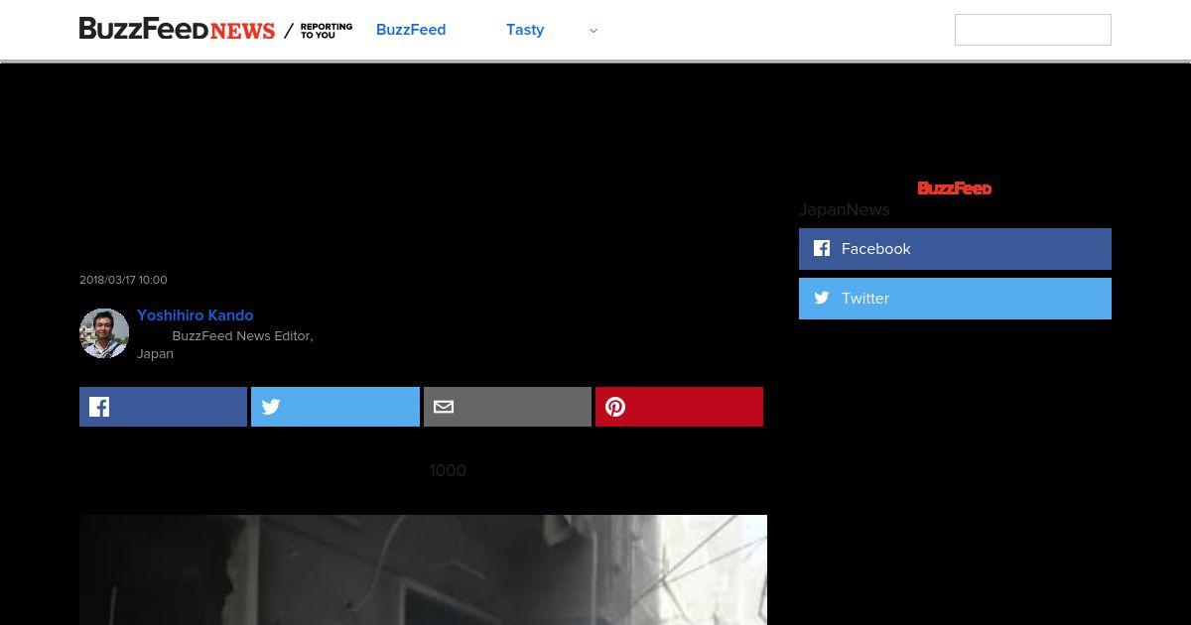1191x625 pixels.
Task: Click the BuzzFeed News logo
Action: (x=177, y=30)
